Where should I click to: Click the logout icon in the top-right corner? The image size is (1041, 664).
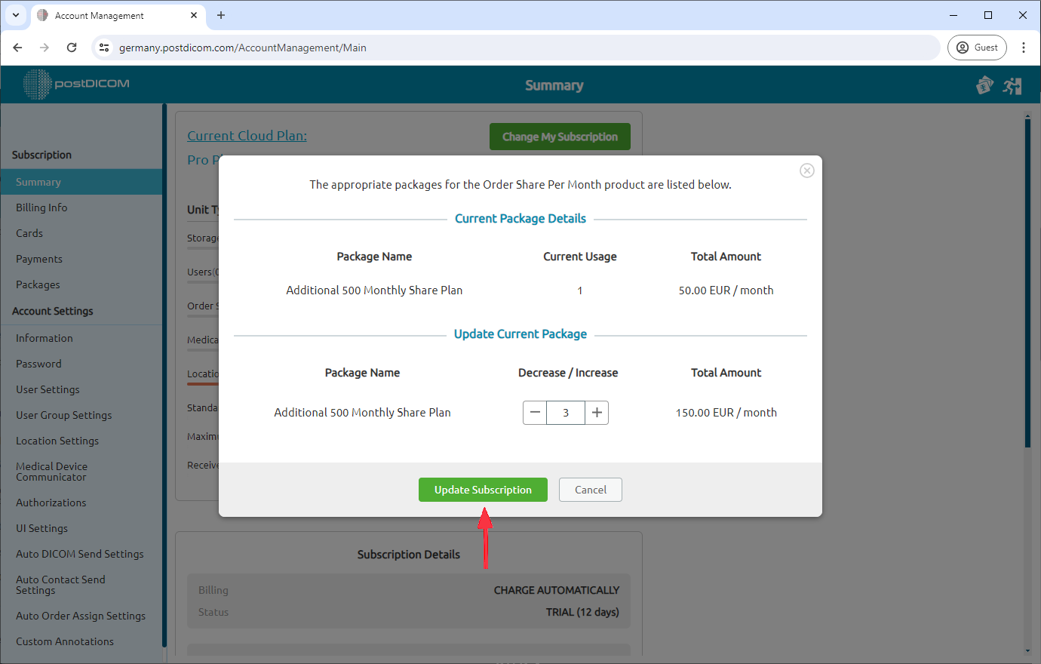(1012, 85)
